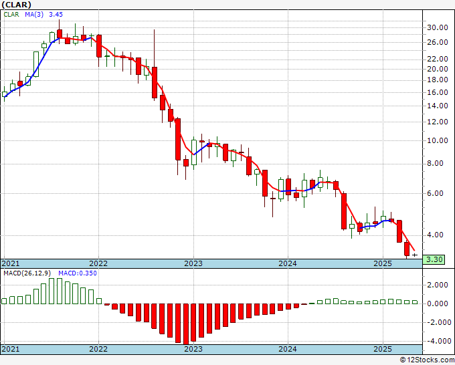Click the 2.000 MACD axis label
The image size is (455, 365).
[x=438, y=285]
